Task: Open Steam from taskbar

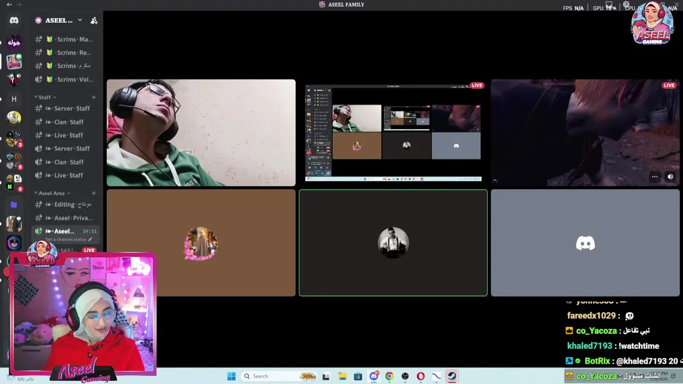Action: [x=452, y=377]
